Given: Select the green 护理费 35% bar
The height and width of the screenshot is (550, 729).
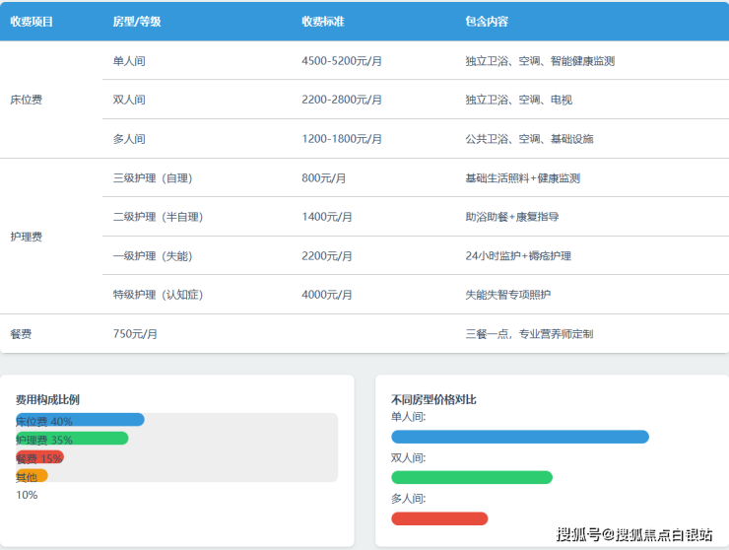Looking at the screenshot, I should point(72,439).
